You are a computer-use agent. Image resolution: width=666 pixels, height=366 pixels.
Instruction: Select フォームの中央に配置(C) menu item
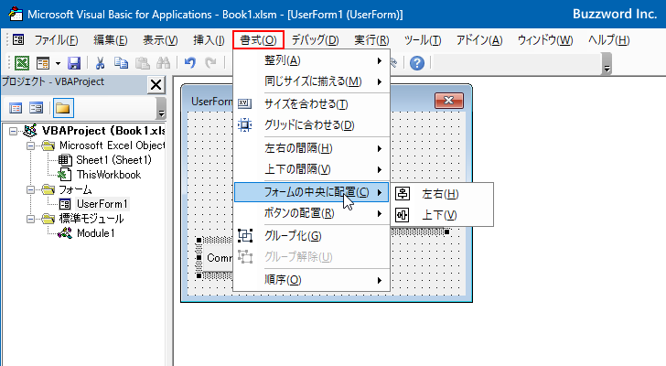point(311,192)
